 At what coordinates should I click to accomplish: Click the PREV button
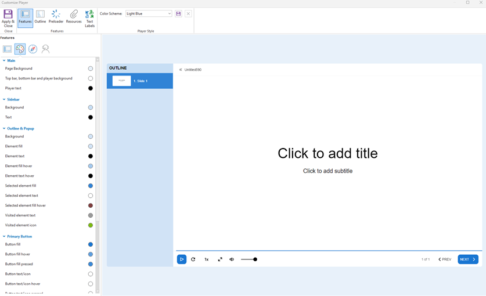445,259
